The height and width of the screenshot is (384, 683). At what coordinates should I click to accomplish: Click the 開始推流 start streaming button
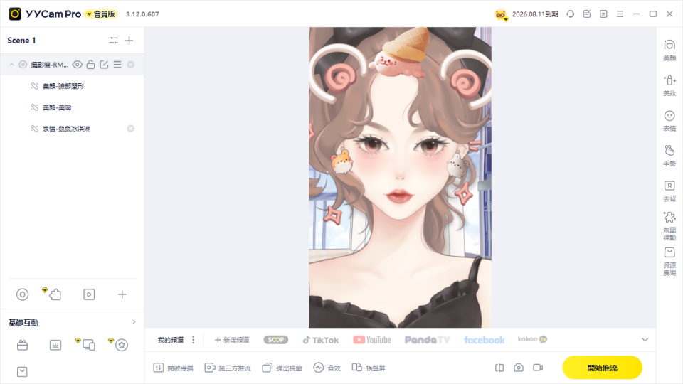602,368
